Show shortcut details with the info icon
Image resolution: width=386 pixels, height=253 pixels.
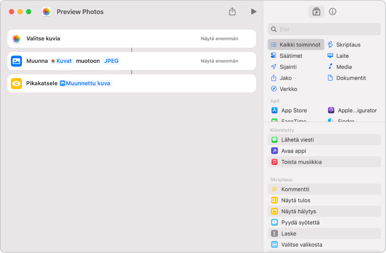click(x=333, y=12)
